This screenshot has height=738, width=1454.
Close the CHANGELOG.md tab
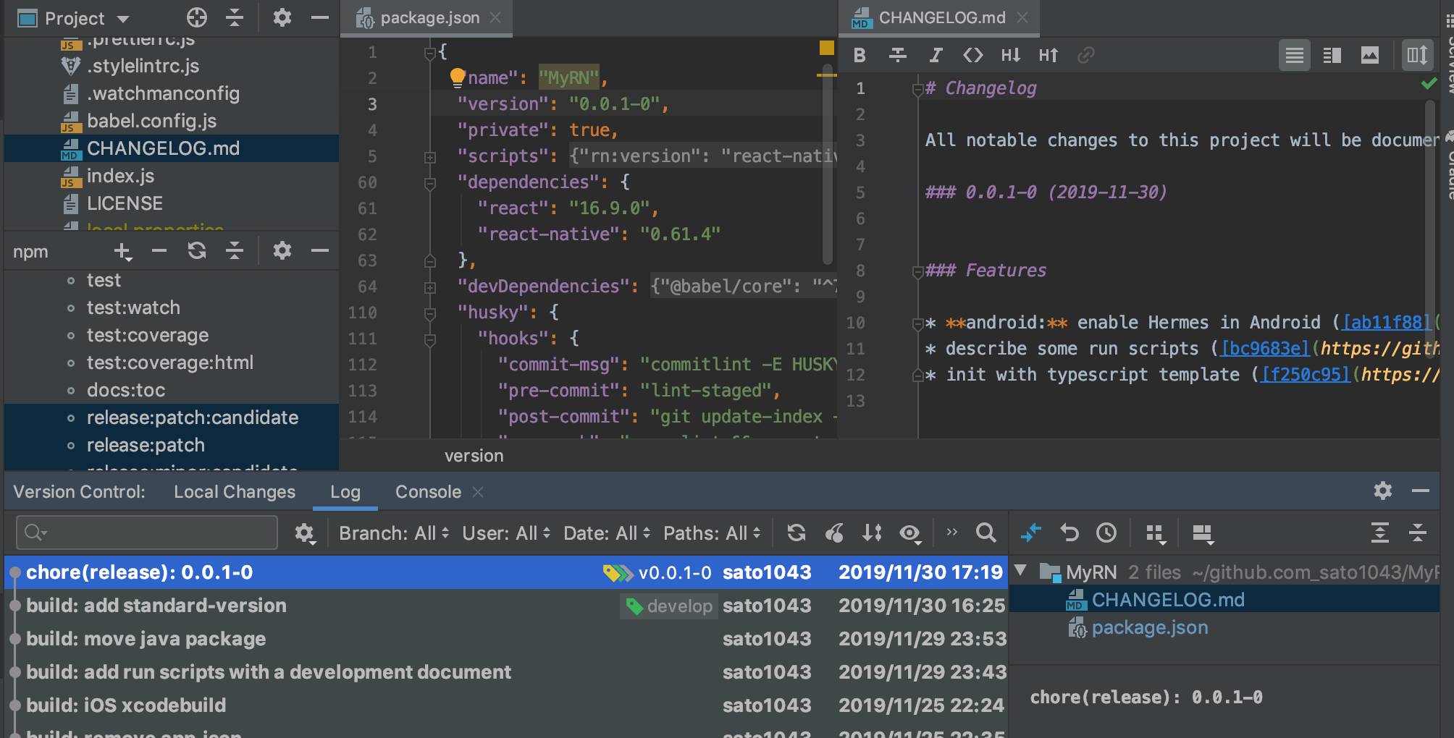pyautogui.click(x=1022, y=17)
